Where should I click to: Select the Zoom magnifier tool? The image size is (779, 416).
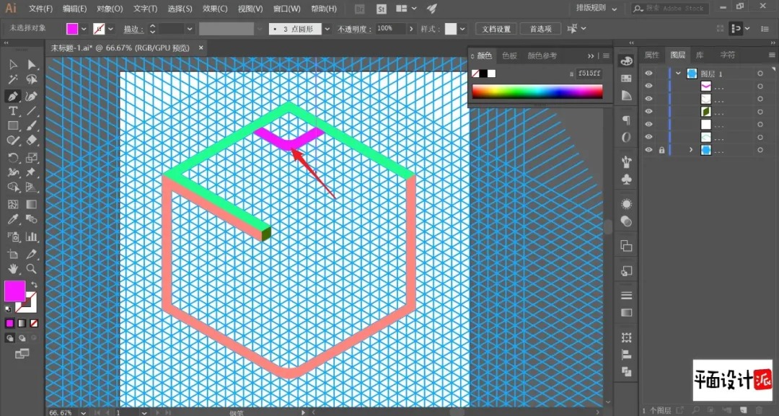[32, 269]
